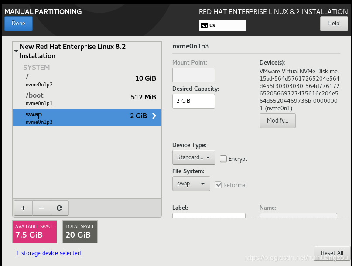Click the Label input field

point(209,215)
